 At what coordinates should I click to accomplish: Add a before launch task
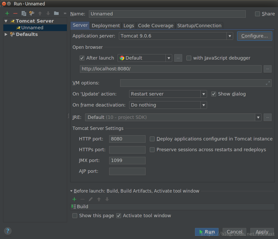74,199
